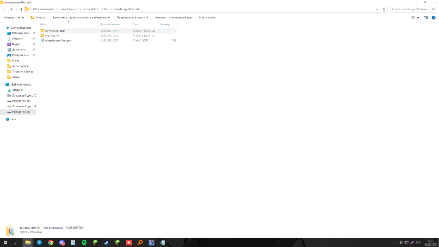Click the .minecraft breadcrumb segment
The width and height of the screenshot is (439, 247).
coord(89,9)
